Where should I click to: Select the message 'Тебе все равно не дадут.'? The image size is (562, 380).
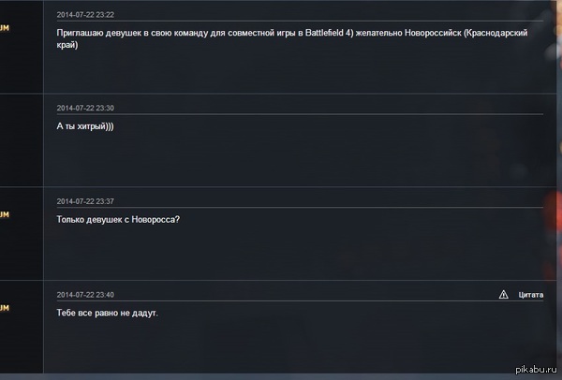pos(107,313)
